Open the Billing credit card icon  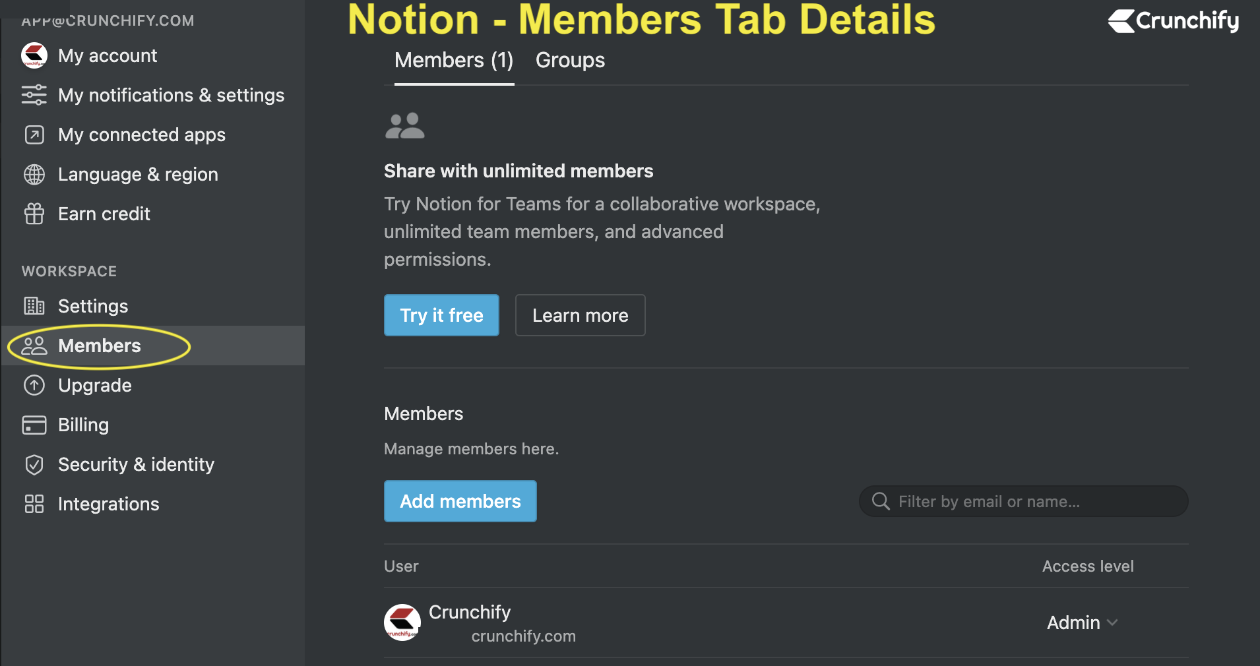click(x=34, y=425)
